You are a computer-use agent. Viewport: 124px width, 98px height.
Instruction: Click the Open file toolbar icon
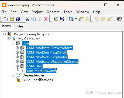pyautogui.click(x=12, y=19)
